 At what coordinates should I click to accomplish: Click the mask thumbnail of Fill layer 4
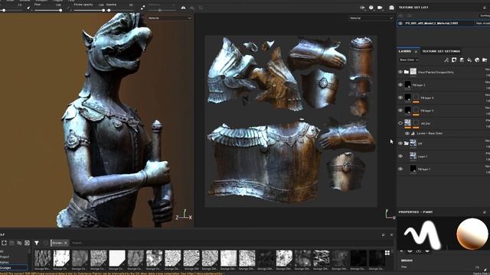pyautogui.click(x=416, y=97)
